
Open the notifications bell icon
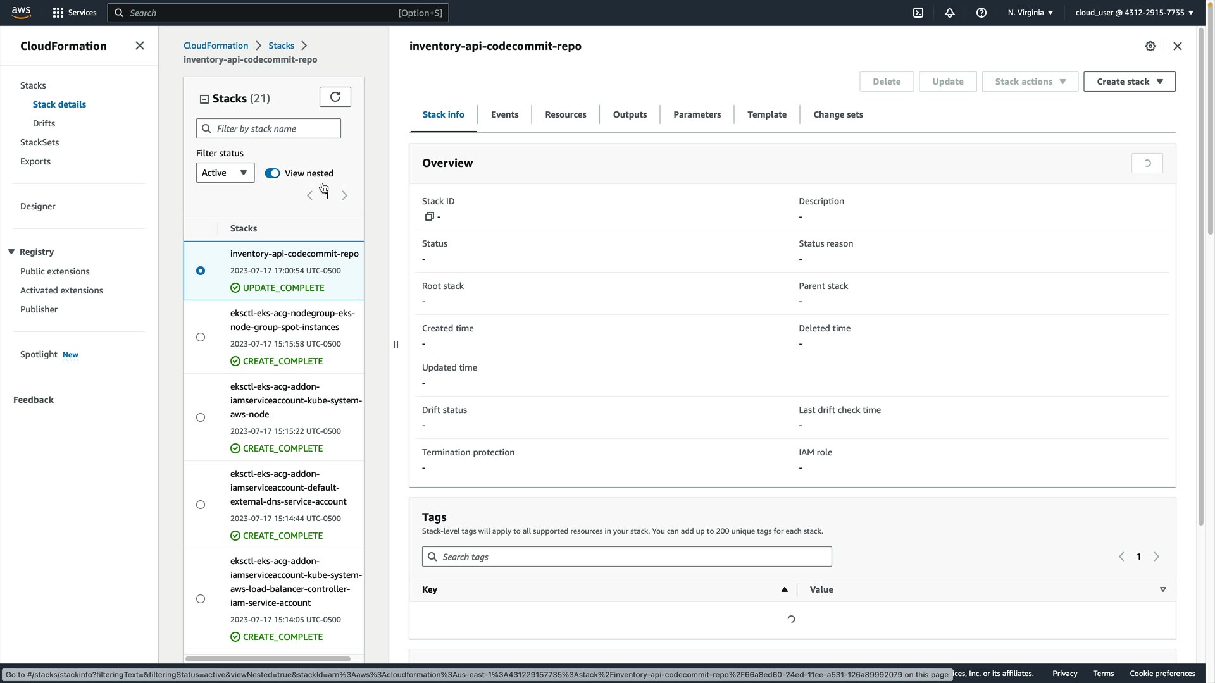(x=950, y=13)
